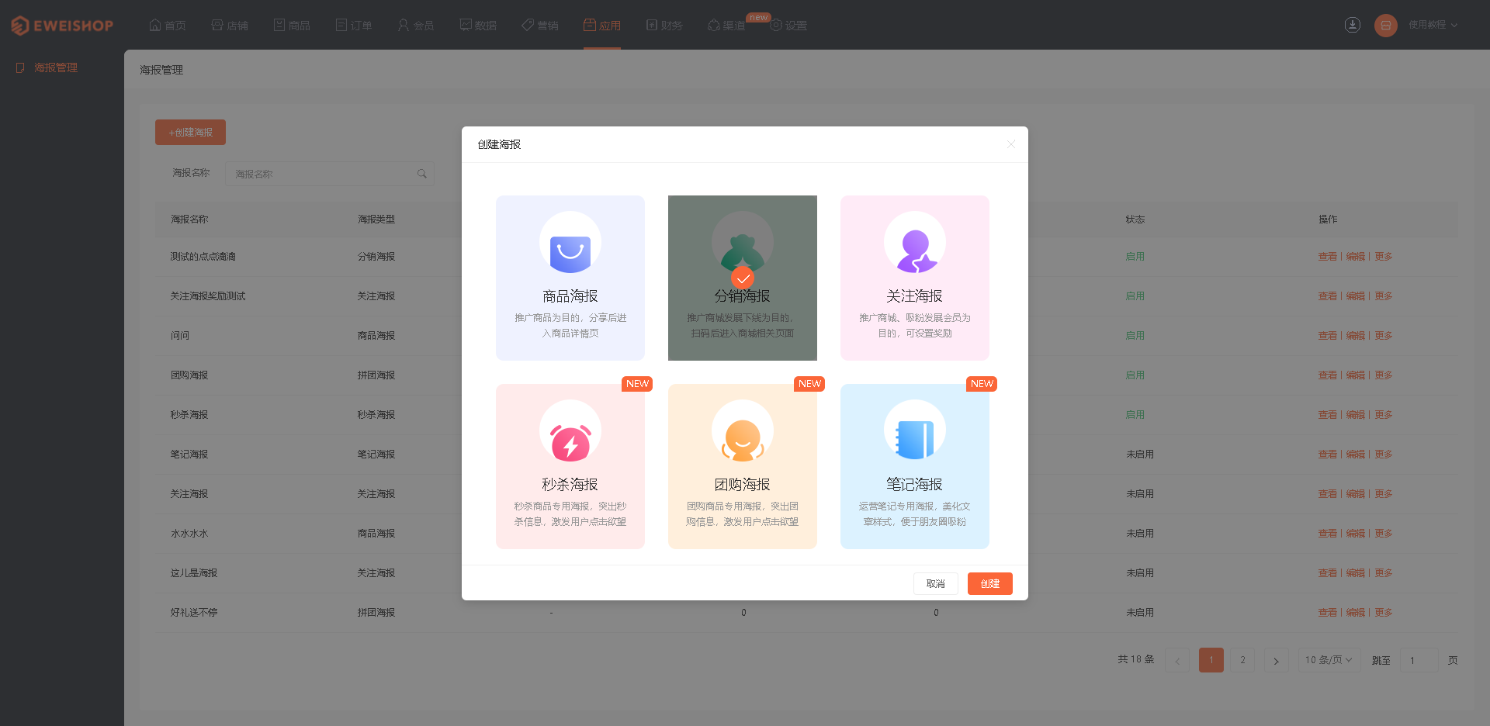Click 海报管理 in the sidebar
This screenshot has width=1490, height=726.
pos(56,68)
